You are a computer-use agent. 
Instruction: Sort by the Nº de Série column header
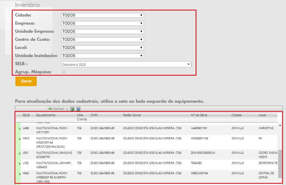click(199, 115)
